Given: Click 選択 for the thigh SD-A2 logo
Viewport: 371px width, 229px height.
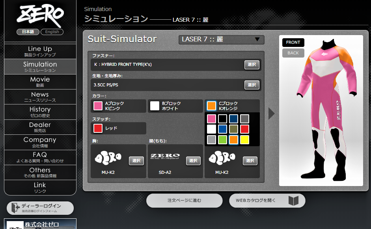Looking at the screenshot, I should pos(193,161).
